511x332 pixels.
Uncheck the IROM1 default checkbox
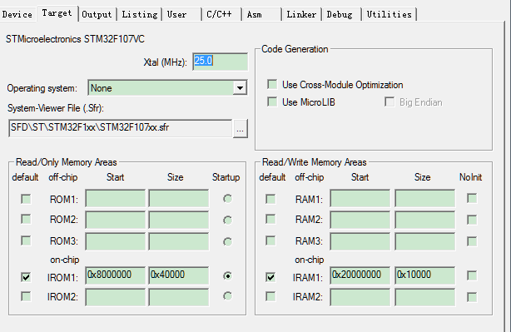26,277
